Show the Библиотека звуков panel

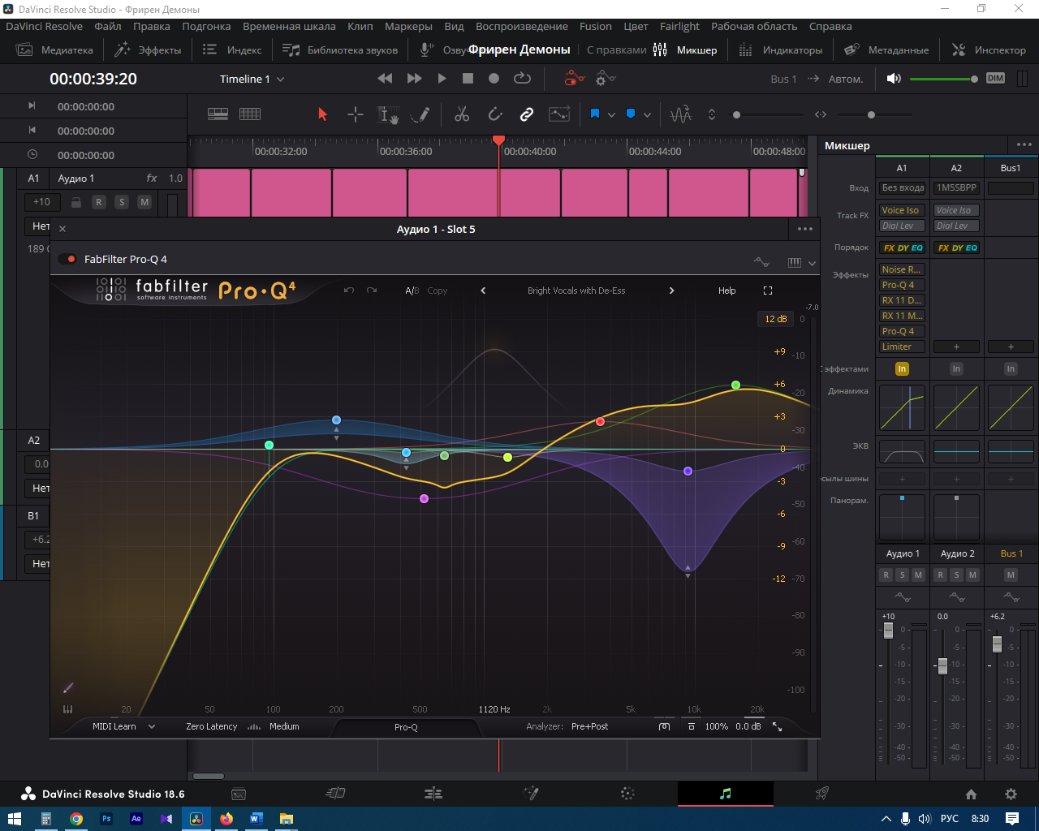click(x=340, y=50)
